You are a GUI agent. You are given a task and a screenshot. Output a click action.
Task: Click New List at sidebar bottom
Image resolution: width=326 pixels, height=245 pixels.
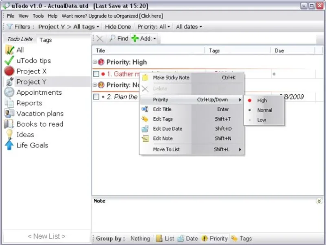tap(46, 236)
